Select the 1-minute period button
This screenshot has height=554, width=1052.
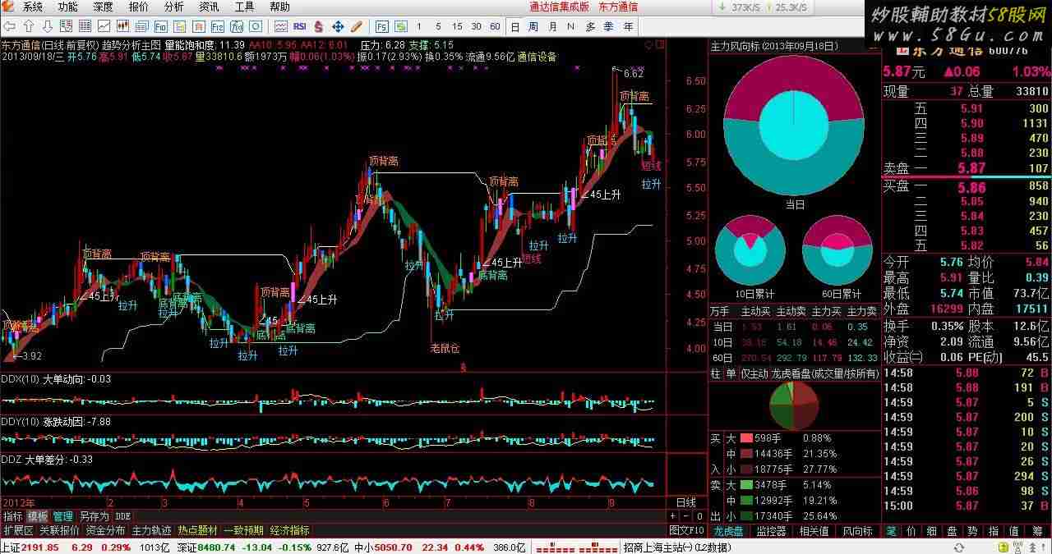click(418, 26)
